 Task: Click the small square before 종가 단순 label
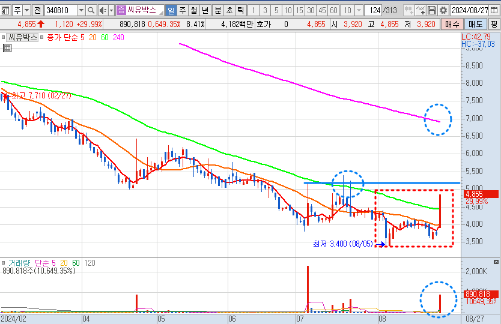pos(41,37)
